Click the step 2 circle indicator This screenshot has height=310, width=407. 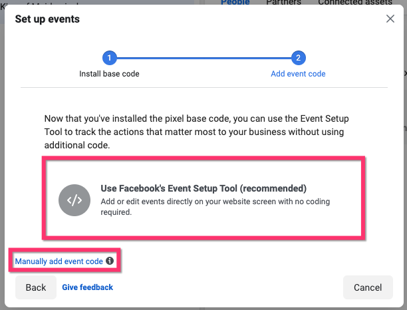(x=298, y=58)
